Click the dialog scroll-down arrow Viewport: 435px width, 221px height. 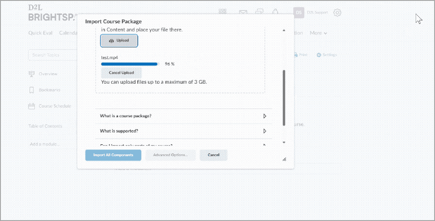click(x=284, y=142)
